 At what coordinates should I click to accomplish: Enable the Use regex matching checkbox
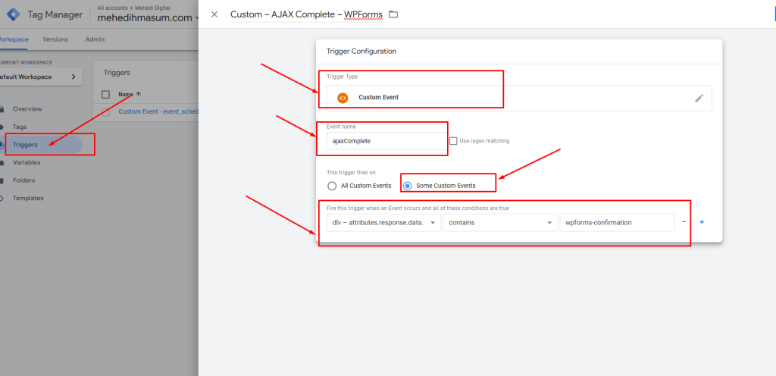tap(453, 141)
